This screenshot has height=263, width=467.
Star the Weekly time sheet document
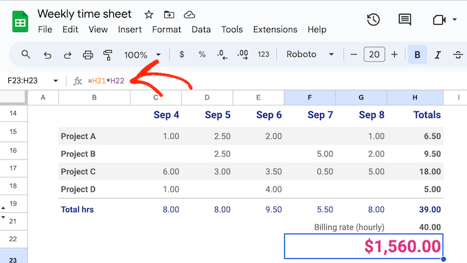[148, 14]
